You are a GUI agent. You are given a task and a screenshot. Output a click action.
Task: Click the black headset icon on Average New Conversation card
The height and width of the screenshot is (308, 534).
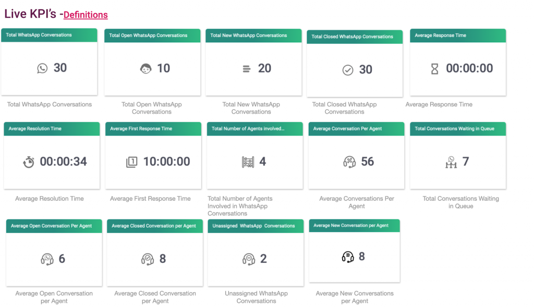tap(348, 256)
